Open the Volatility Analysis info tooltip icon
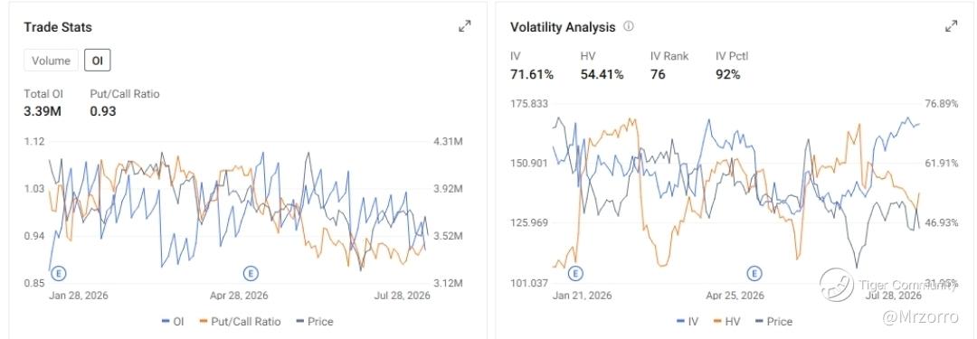 (629, 27)
